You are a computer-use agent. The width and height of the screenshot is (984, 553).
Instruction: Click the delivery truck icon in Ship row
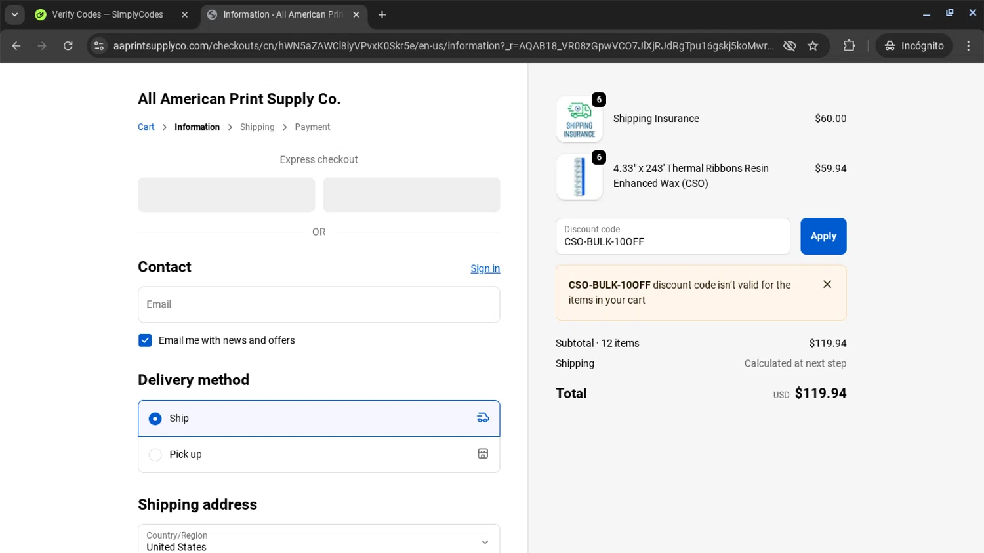point(483,418)
